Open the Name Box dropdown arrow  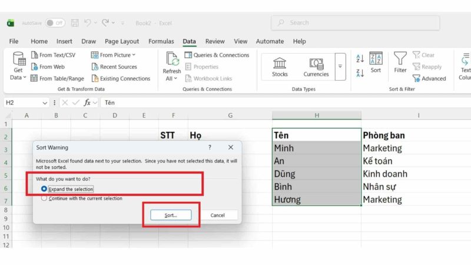point(45,102)
